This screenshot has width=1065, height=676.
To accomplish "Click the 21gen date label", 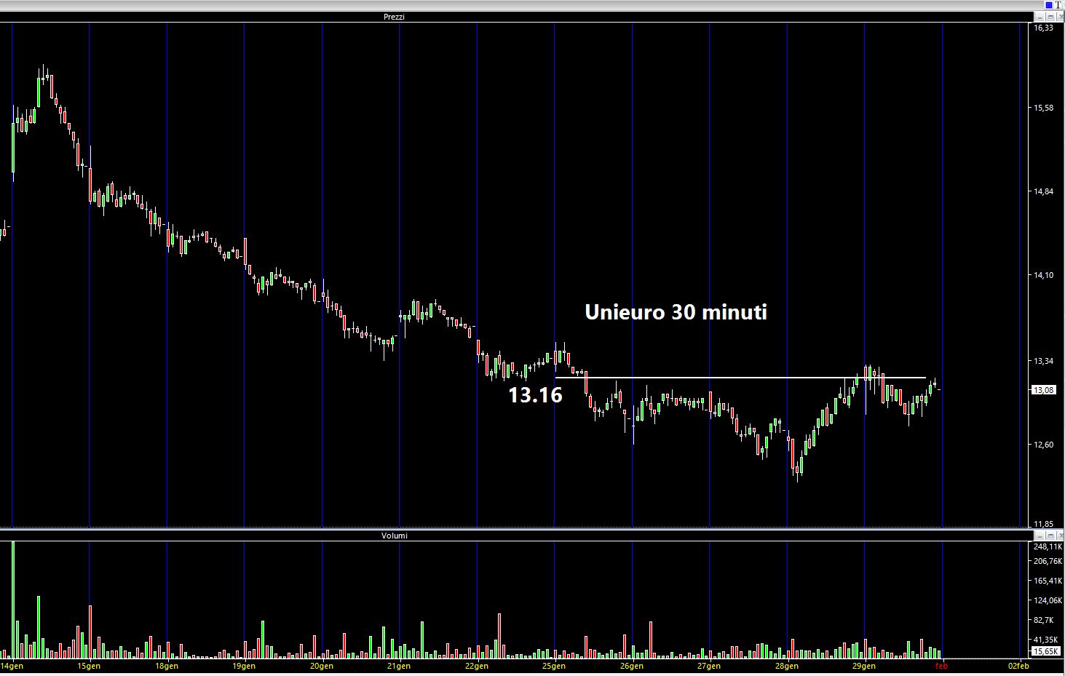I will 399,666.
